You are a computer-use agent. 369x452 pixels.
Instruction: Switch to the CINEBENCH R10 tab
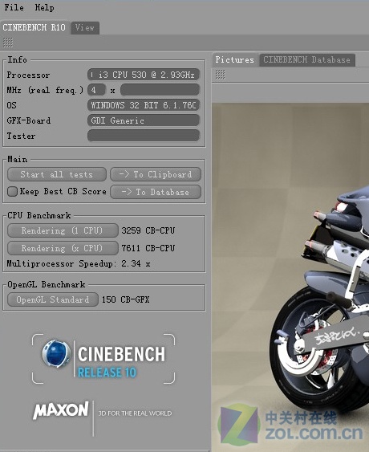(34, 27)
